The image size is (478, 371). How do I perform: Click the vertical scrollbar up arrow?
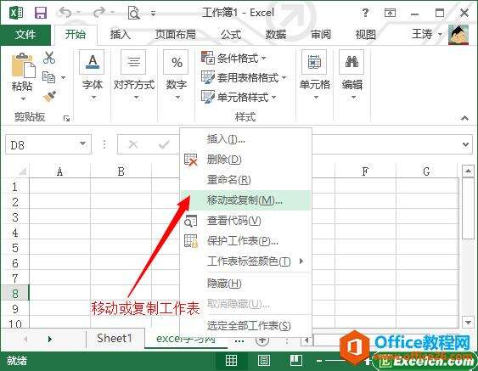pyautogui.click(x=468, y=171)
